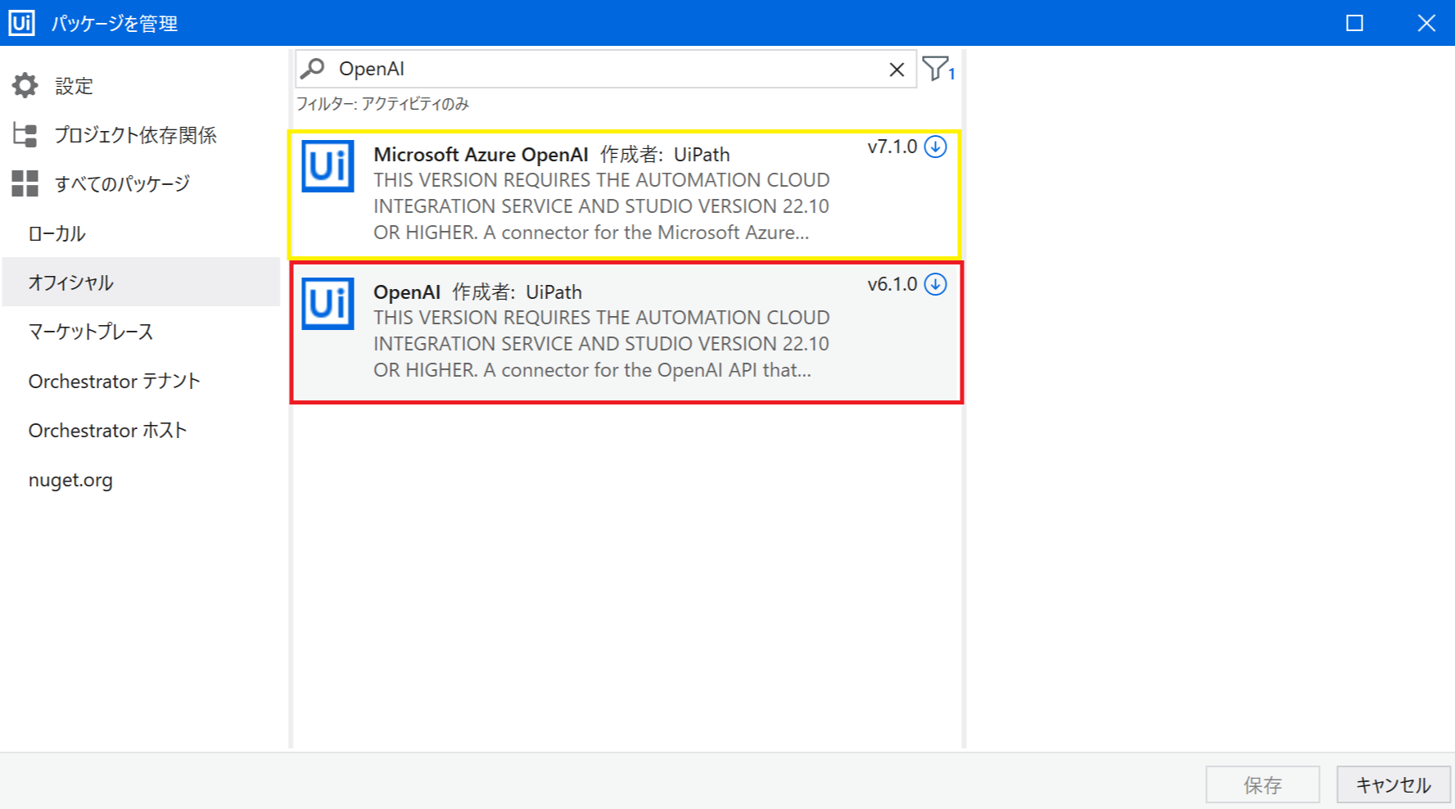Screen dimensions: 1455x809
Task: Click the Microsoft Azure connector description text
Action: pos(602,206)
